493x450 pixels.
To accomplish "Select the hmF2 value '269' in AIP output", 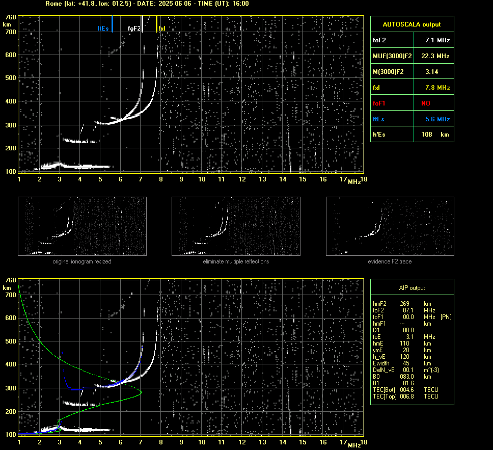I will (x=404, y=304).
